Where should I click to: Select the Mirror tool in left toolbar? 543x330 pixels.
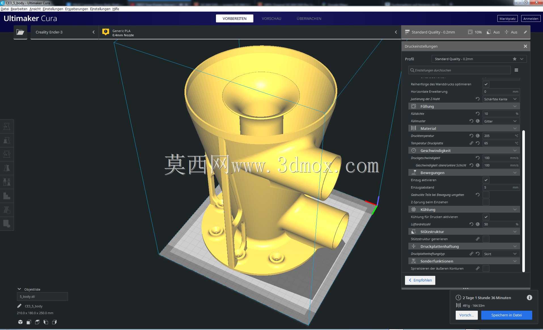point(7,168)
